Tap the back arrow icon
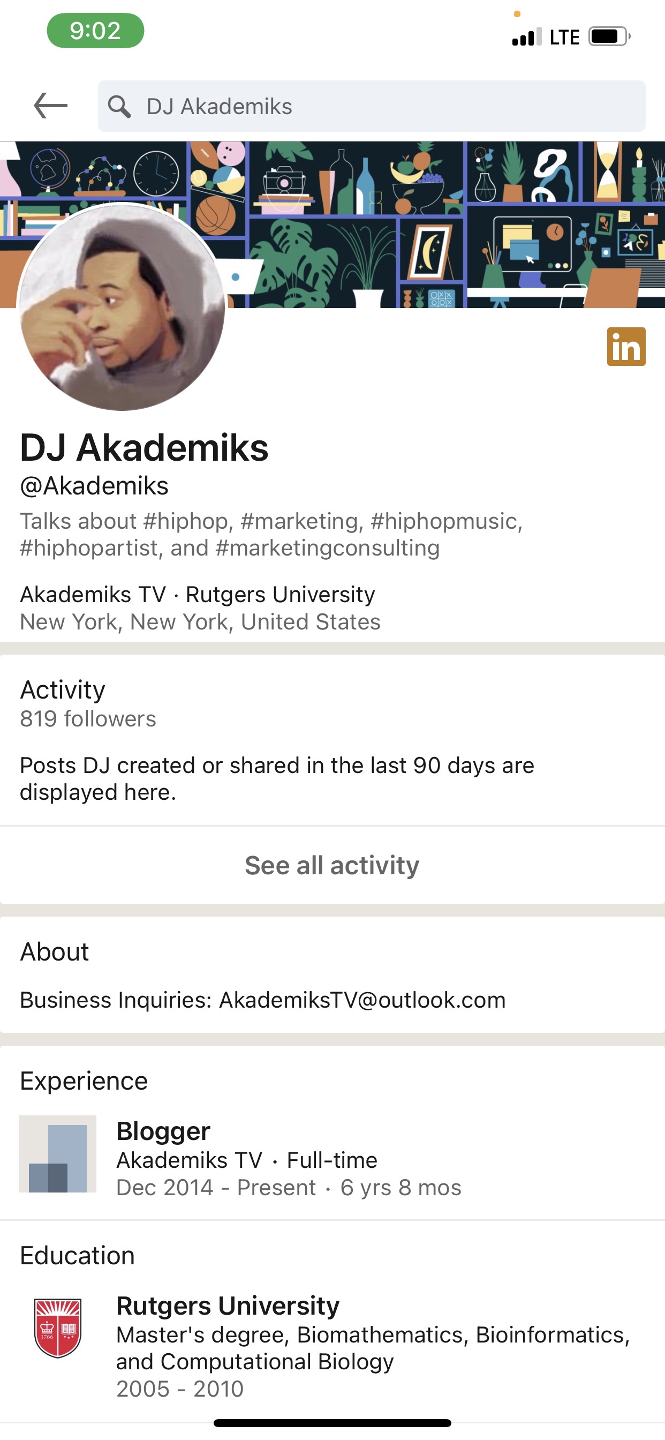Viewport: 665px width, 1440px height. (50, 106)
